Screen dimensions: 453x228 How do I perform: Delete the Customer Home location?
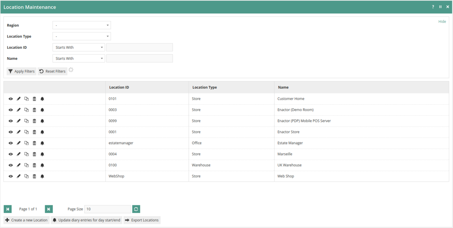click(x=35, y=99)
